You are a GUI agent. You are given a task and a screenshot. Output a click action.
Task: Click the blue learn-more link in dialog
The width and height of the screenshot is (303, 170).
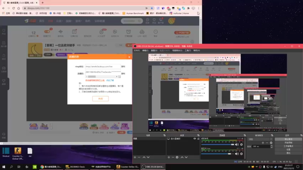click(110, 80)
